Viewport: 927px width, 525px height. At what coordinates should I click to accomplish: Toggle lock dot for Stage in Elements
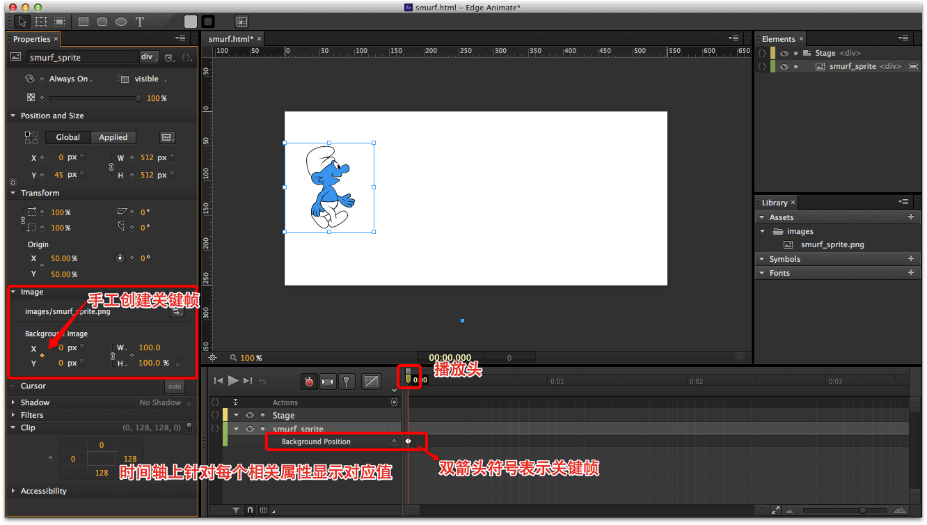point(795,53)
